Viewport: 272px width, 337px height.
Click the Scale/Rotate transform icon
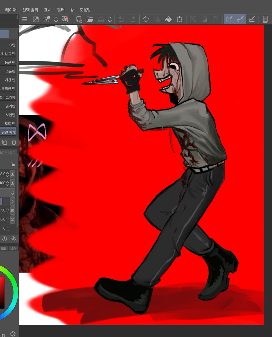(179, 19)
